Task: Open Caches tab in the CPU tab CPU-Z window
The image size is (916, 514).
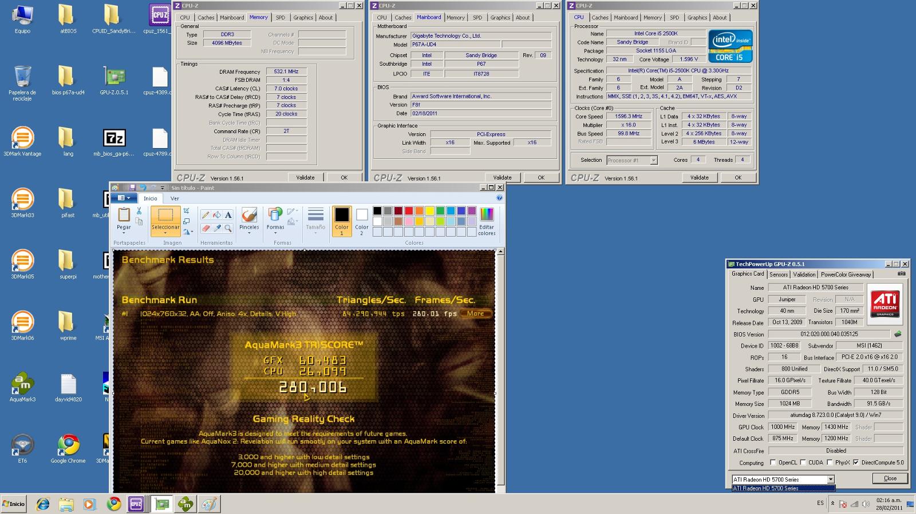Action: coord(600,18)
